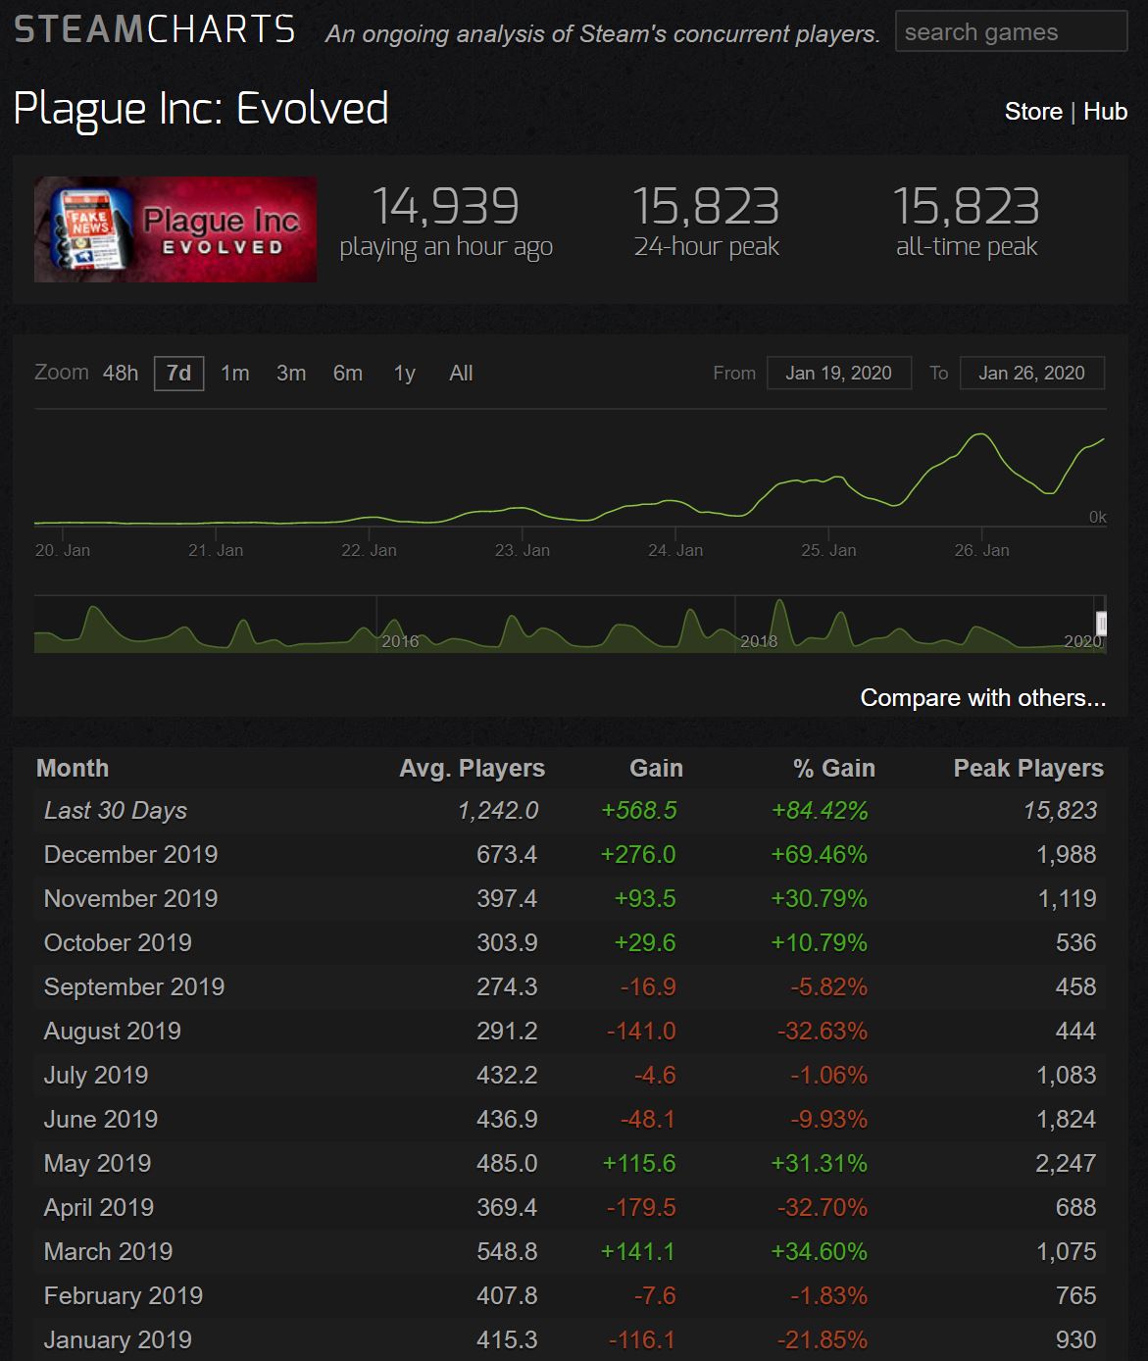Select the February 2019 row label
This screenshot has height=1361, width=1148.
[124, 1296]
